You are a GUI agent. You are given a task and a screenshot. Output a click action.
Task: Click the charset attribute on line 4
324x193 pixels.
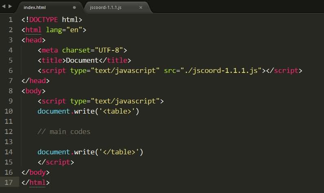click(x=76, y=50)
